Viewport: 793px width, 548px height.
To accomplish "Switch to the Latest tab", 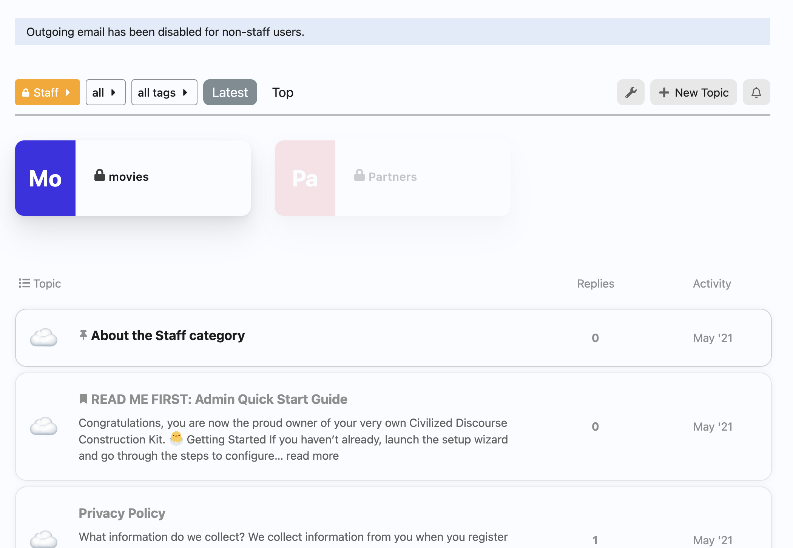I will [230, 92].
